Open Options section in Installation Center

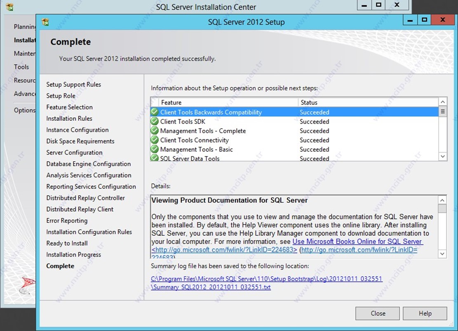(x=25, y=110)
